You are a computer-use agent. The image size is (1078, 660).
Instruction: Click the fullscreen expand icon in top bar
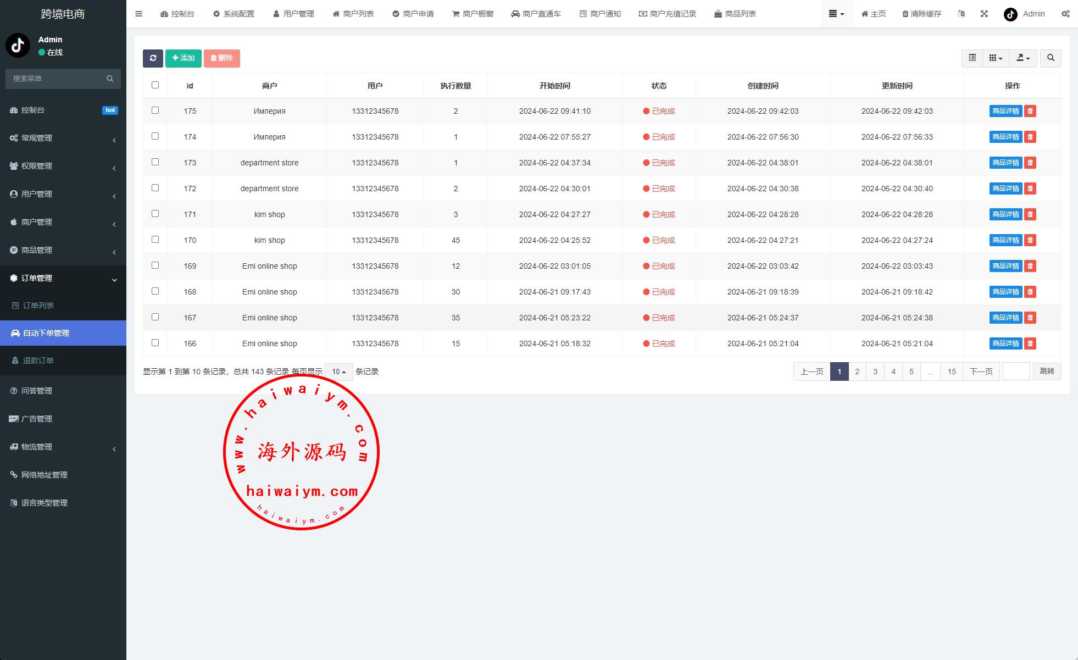coord(984,14)
